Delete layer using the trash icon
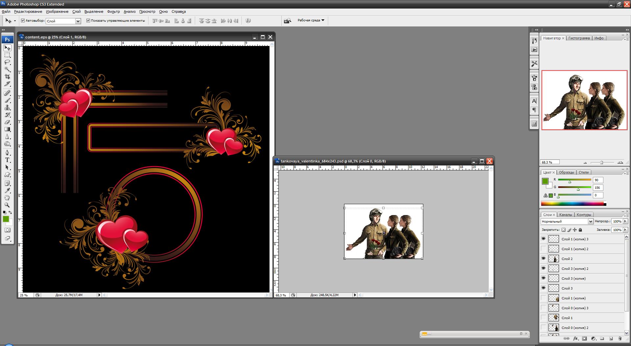This screenshot has height=346, width=631. [x=620, y=338]
